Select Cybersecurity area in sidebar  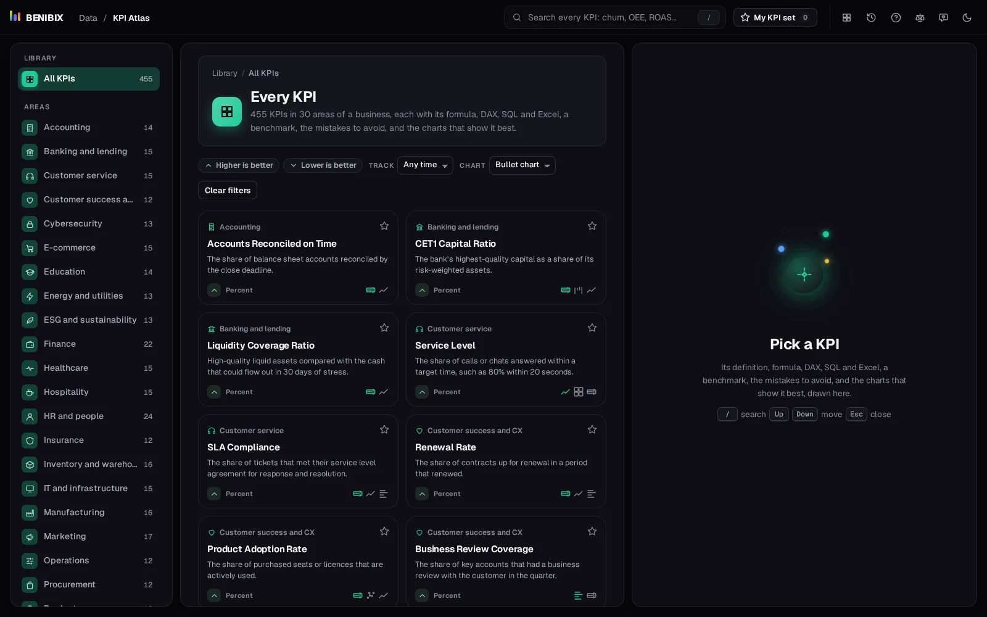coord(89,224)
